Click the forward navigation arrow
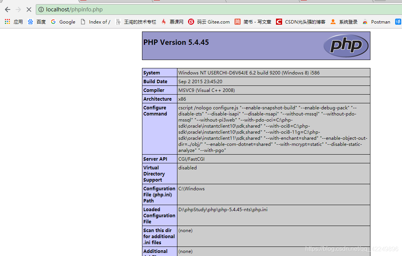The height and width of the screenshot is (256, 402). click(18, 10)
